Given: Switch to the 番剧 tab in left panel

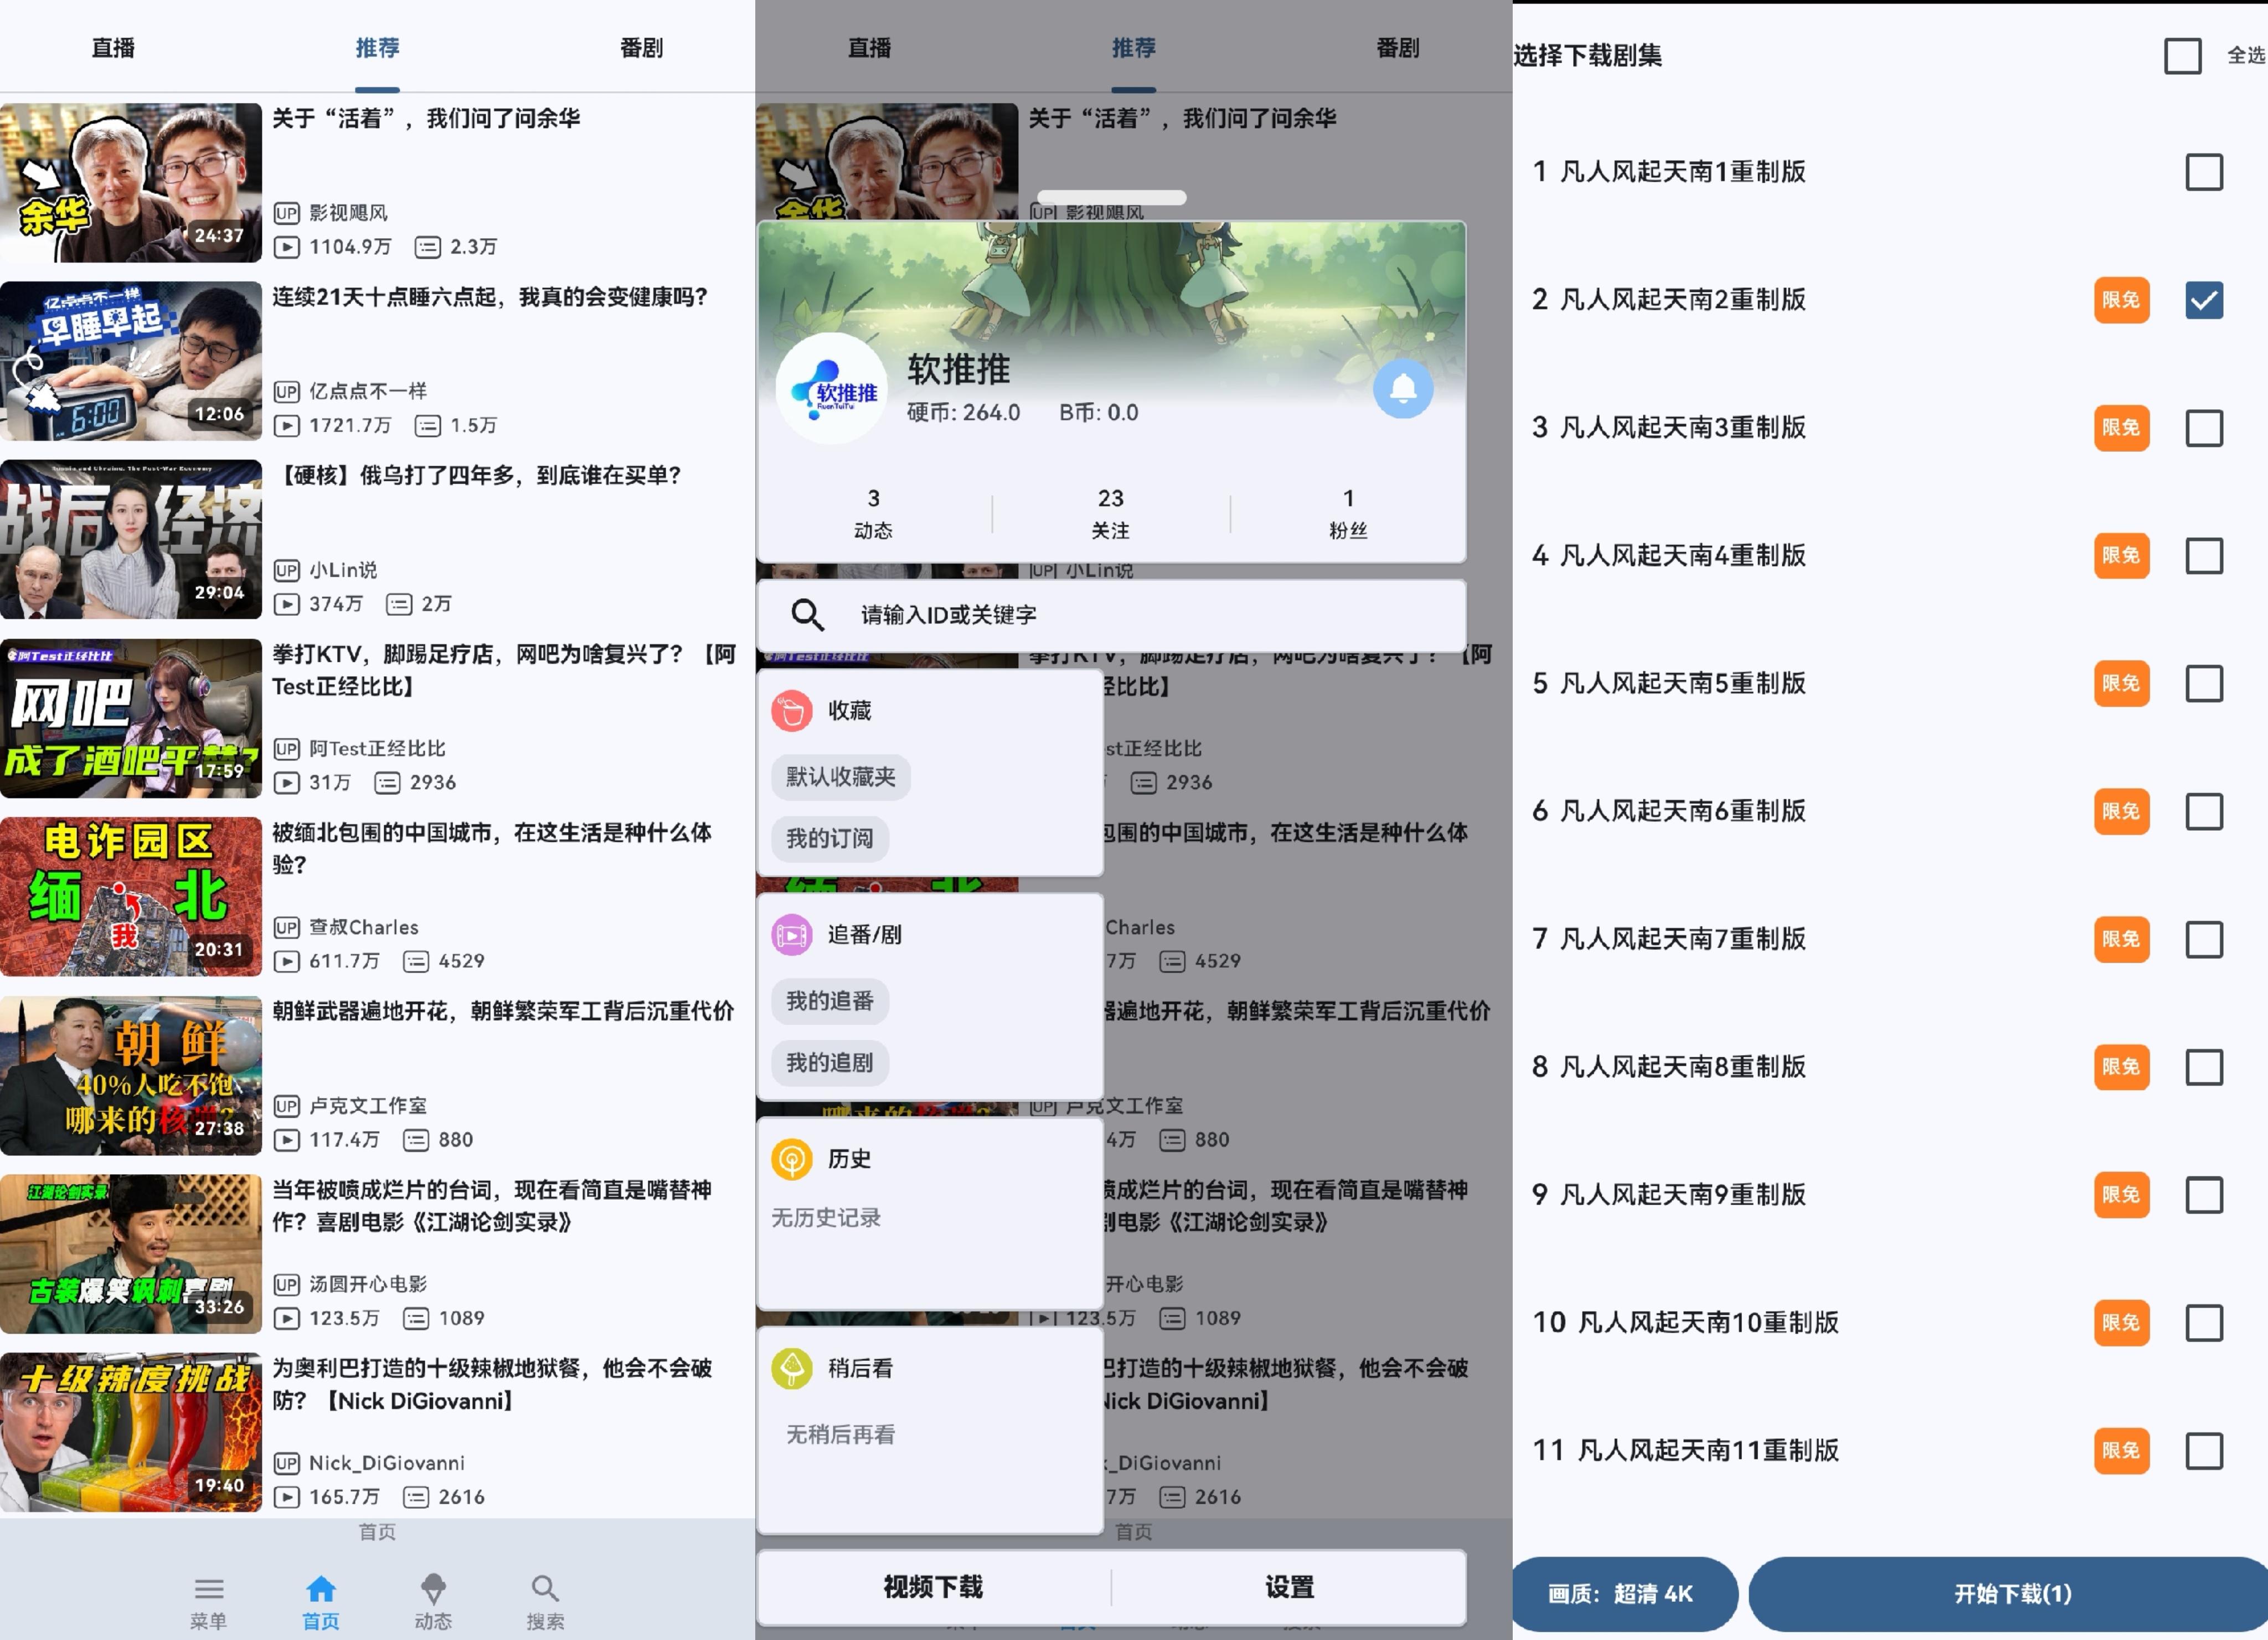Looking at the screenshot, I should [641, 48].
